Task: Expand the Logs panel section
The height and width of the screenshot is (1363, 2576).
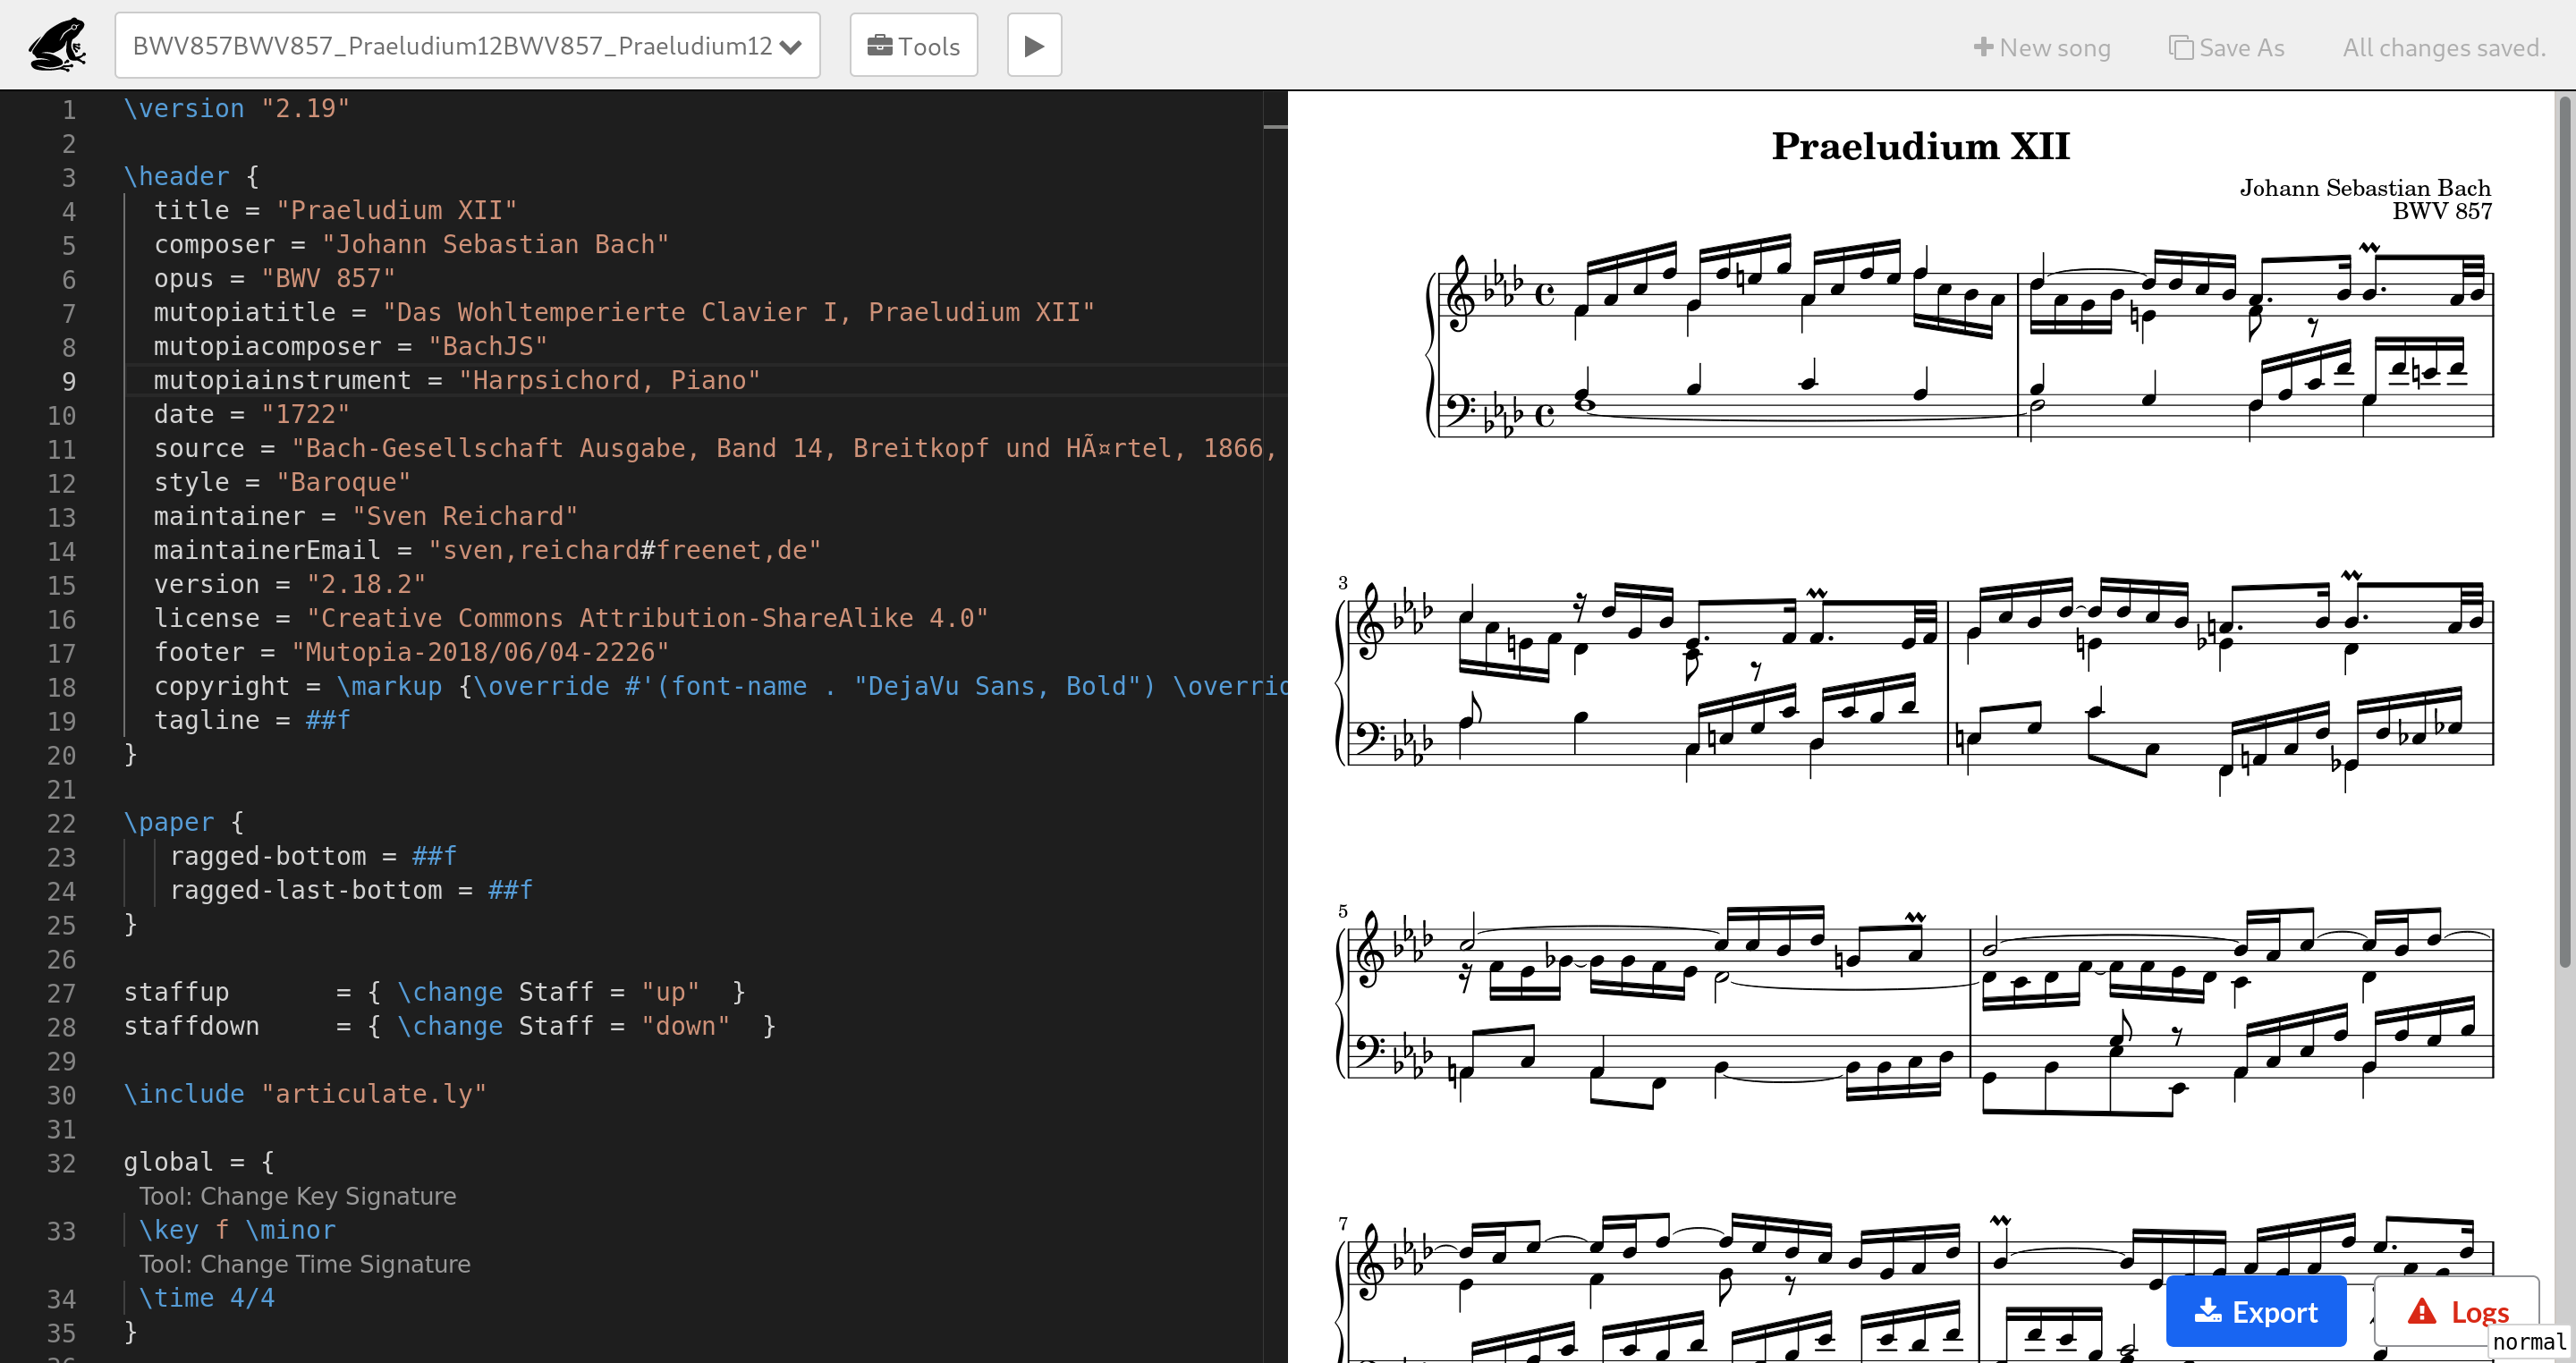Action: 2460,1312
